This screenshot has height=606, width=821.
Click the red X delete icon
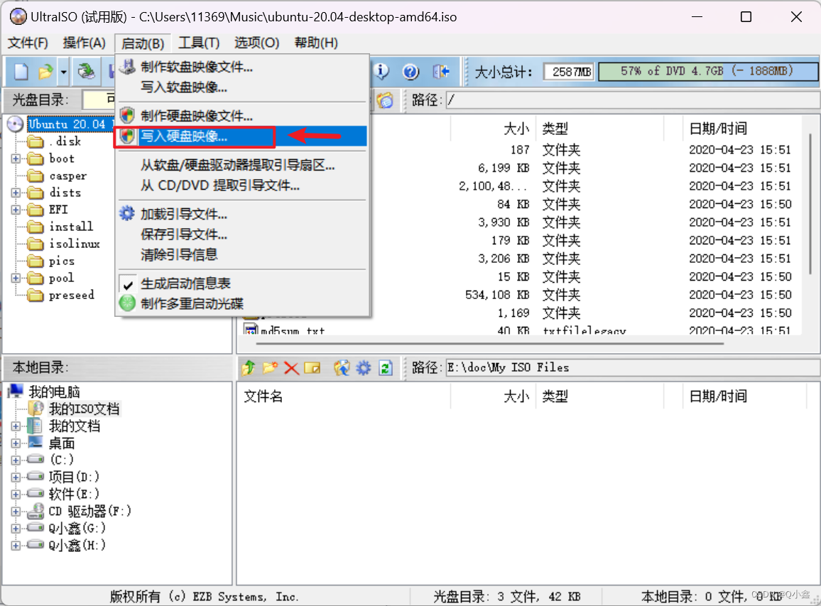coord(291,368)
